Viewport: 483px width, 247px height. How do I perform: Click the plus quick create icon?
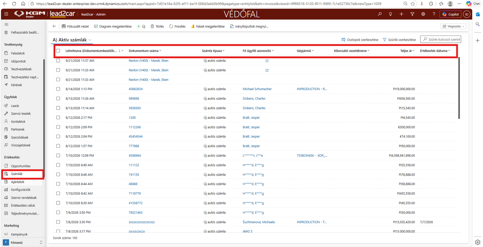click(x=401, y=14)
